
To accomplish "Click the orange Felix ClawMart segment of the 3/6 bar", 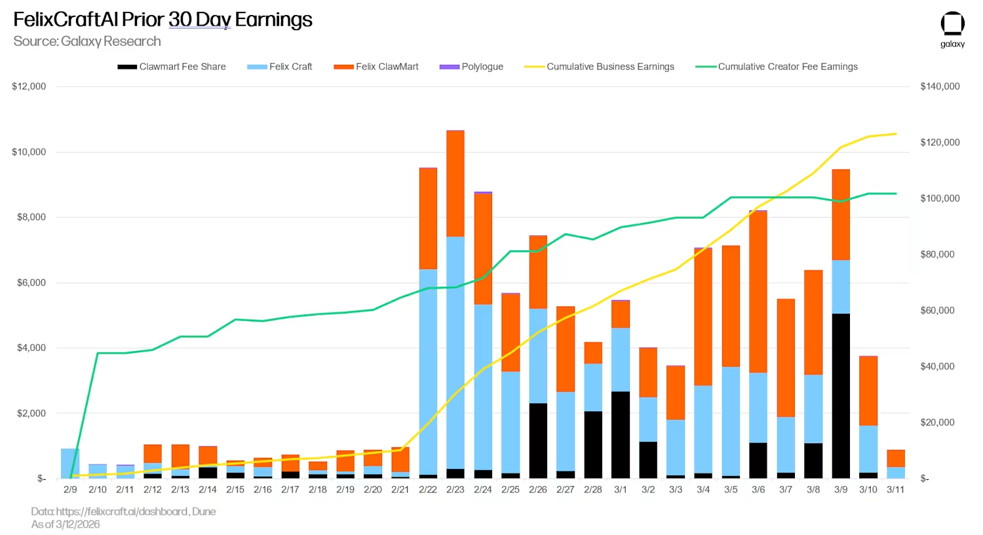I will coord(758,292).
